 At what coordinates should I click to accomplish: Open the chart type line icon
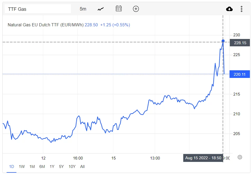(100, 9)
